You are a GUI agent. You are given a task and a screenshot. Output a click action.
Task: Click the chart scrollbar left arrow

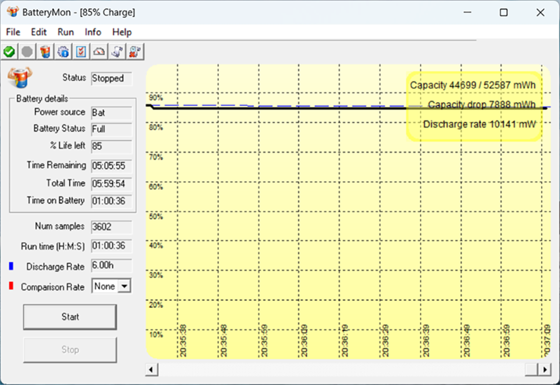[151, 370]
